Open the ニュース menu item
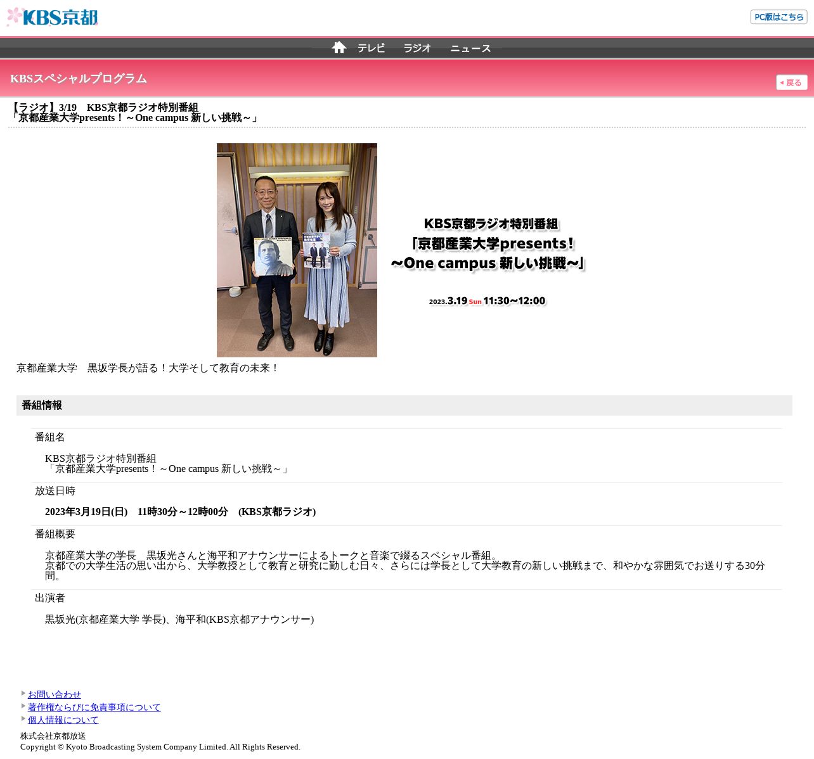Screen dimensions: 814x759 [x=470, y=48]
